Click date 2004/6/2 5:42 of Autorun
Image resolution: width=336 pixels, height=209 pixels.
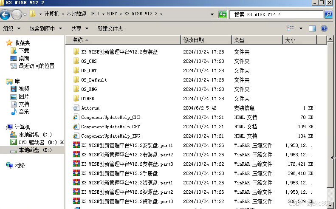click(x=200, y=108)
